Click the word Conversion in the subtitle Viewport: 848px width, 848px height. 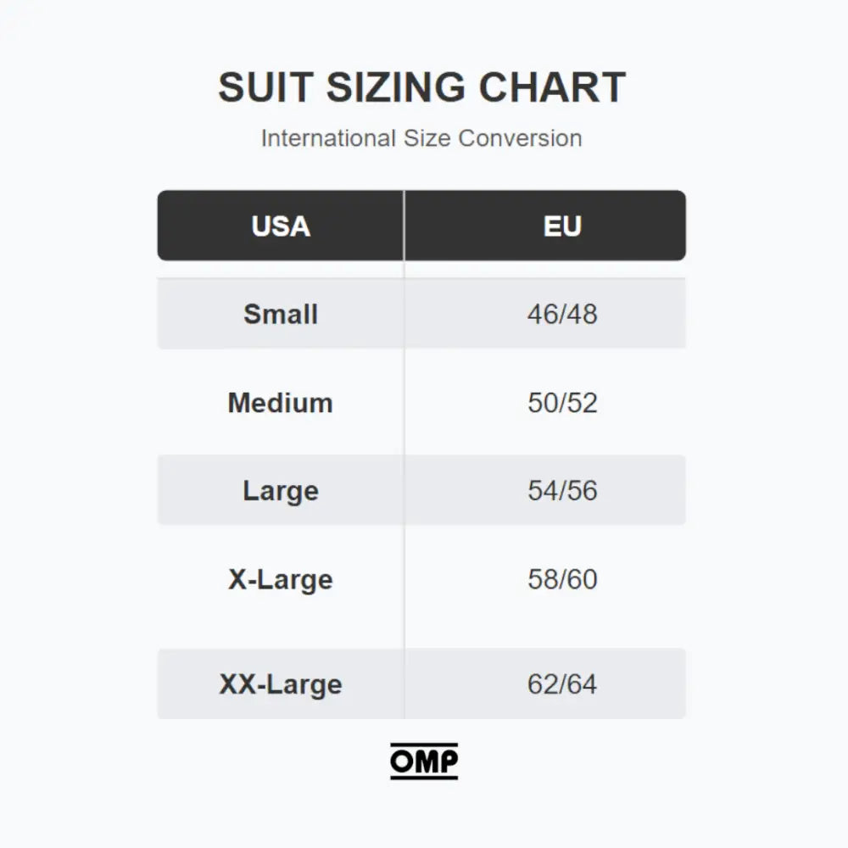pos(521,138)
